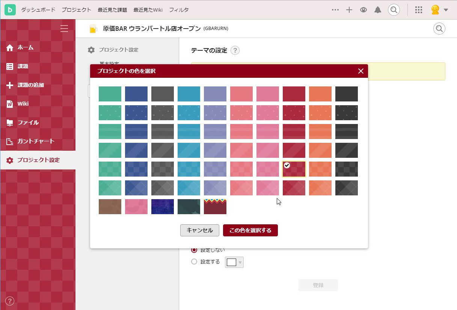Select plain lavender swatch in first row
The height and width of the screenshot is (310, 457).
(x=215, y=94)
